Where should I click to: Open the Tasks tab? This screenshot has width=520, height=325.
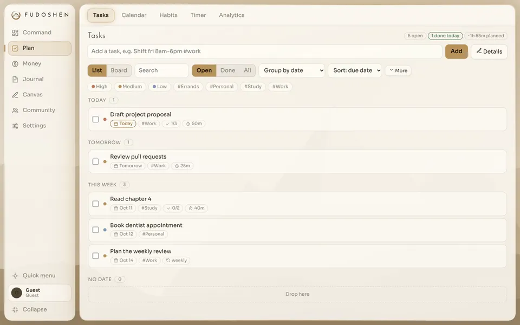(x=101, y=15)
